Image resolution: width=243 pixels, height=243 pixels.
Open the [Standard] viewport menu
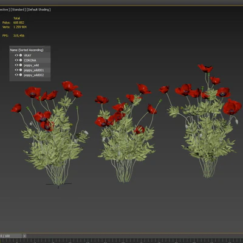click(x=18, y=10)
